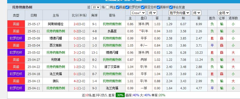240x99 pixels.
Task: Click the 半/一 handicap cell
Action: (144, 45)
